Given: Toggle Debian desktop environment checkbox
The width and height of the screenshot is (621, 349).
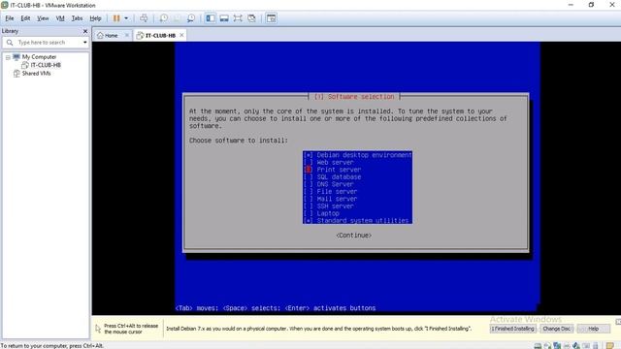Looking at the screenshot, I should [309, 155].
